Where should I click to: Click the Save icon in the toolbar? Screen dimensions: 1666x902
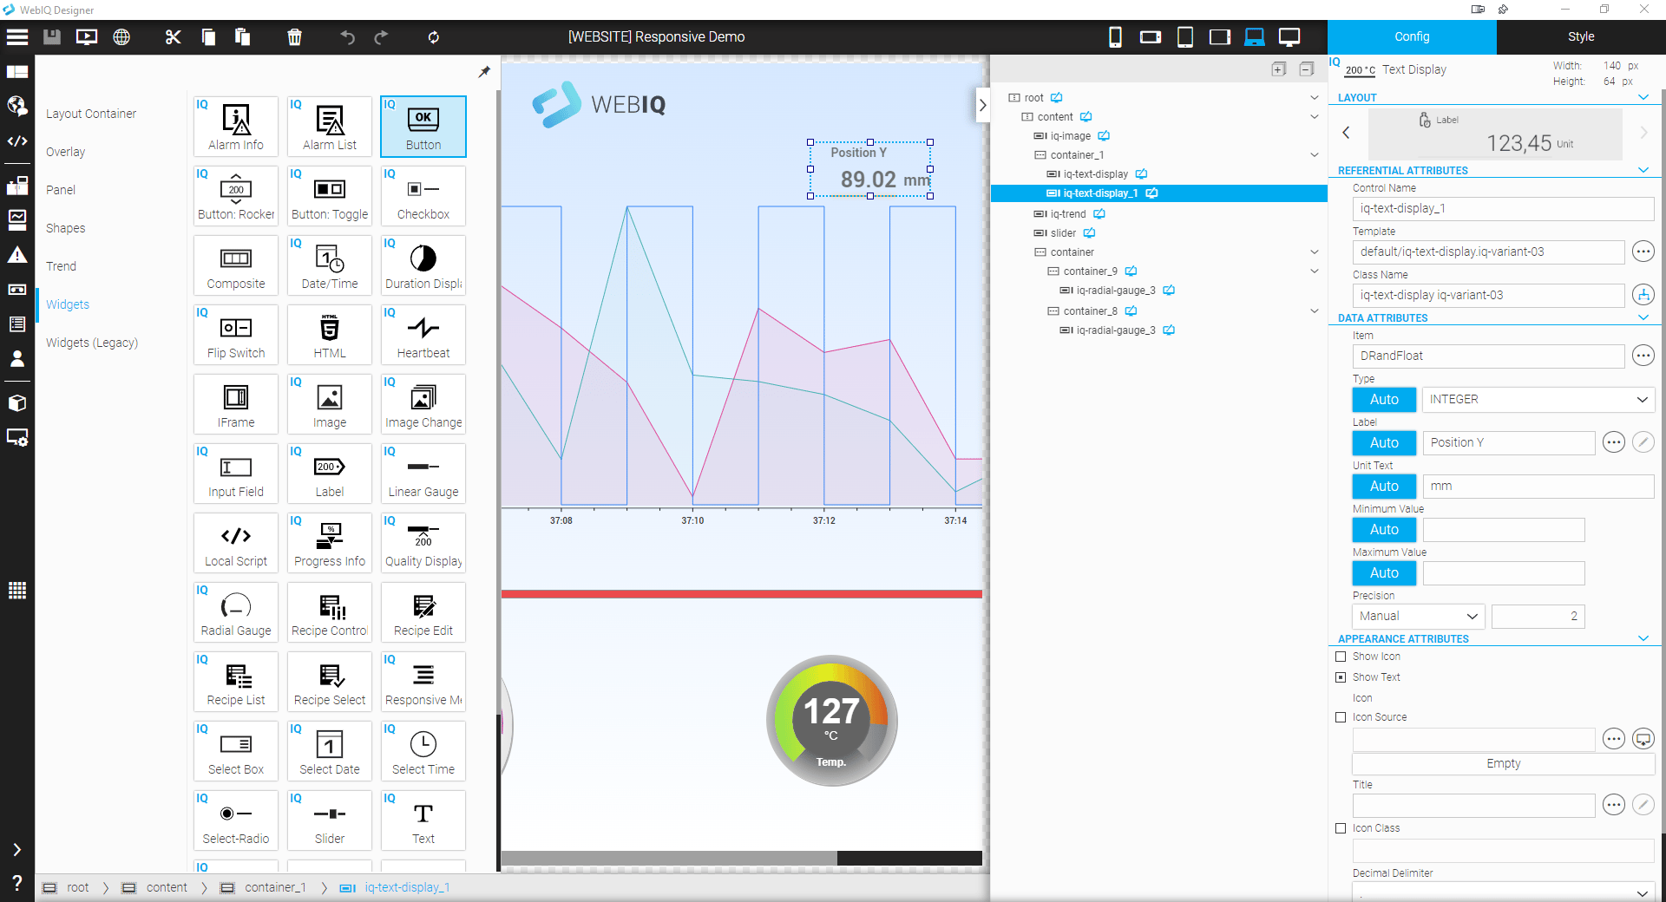pos(52,36)
